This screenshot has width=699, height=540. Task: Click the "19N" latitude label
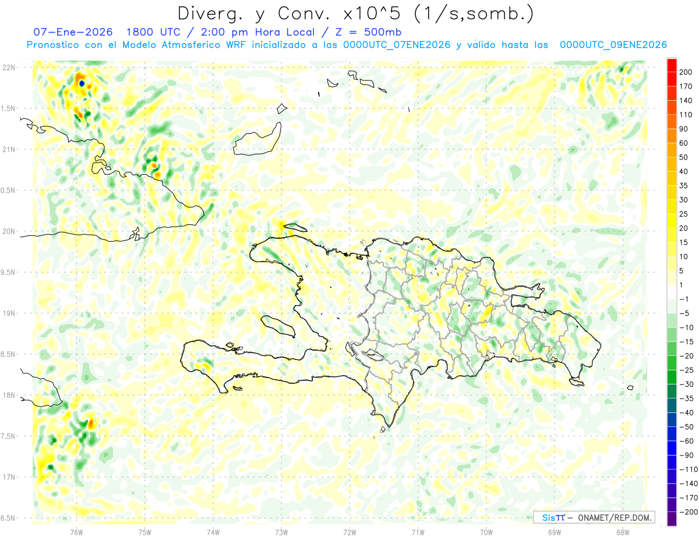(9, 313)
